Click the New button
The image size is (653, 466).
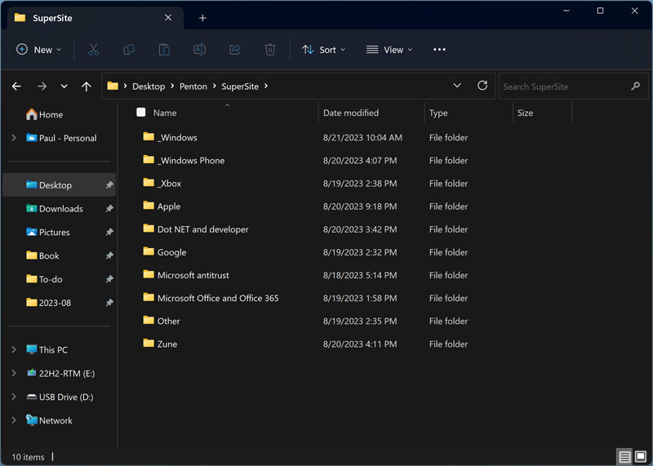pyautogui.click(x=38, y=50)
